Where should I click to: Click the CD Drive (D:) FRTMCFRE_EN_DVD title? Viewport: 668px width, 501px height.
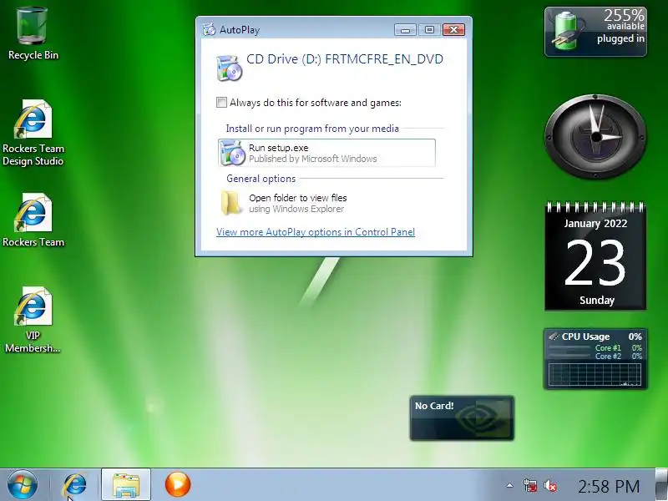(345, 58)
